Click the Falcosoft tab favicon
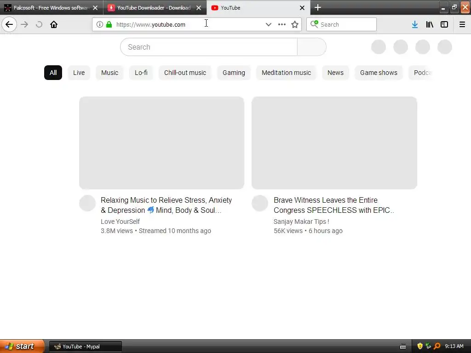The height and width of the screenshot is (353, 471). (7, 8)
